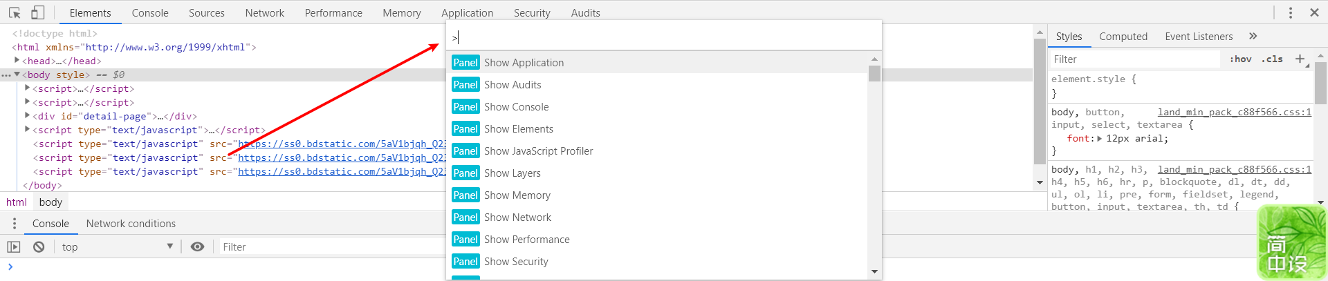Toggle the device toolbar icon
The width and height of the screenshot is (1328, 281).
coord(37,12)
